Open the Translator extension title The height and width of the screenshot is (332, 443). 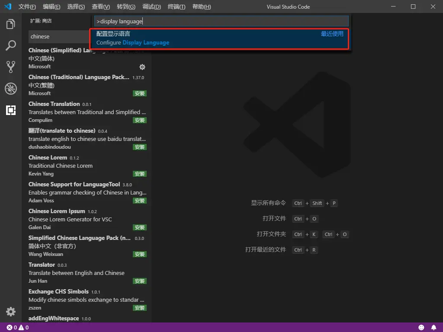coord(42,265)
